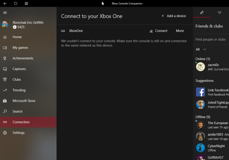Click Find people or clubs search field
The width and height of the screenshot is (229, 160).
(x=211, y=39)
